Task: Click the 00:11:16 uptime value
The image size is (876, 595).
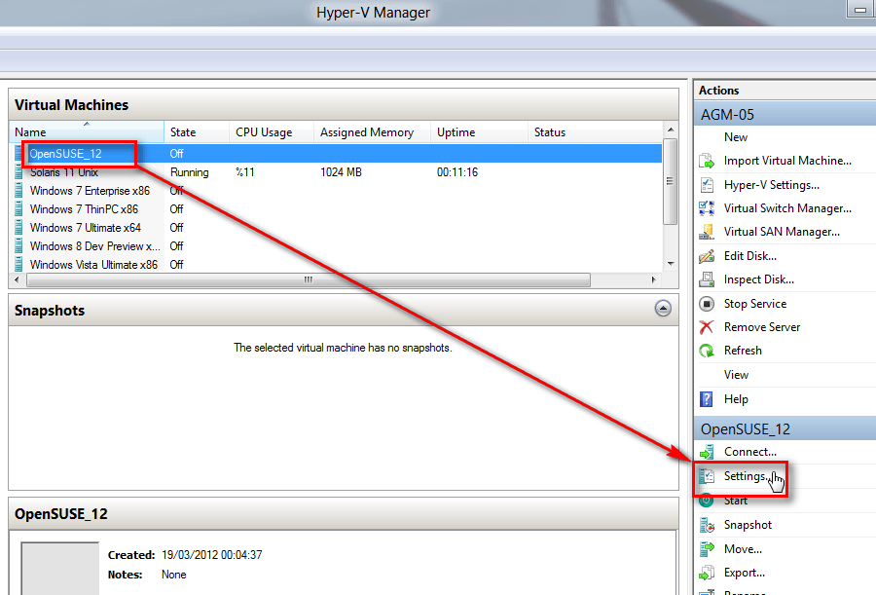Action: 457,172
